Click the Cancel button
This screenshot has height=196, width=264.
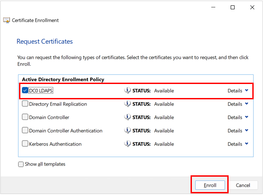(x=243, y=185)
